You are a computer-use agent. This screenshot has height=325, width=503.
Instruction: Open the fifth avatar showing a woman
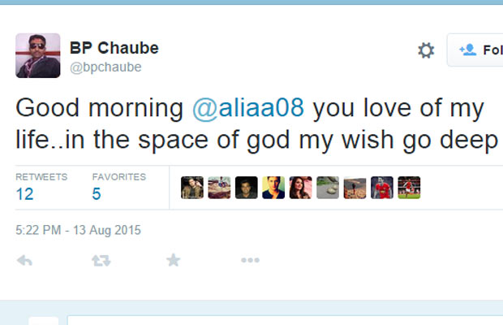(300, 188)
